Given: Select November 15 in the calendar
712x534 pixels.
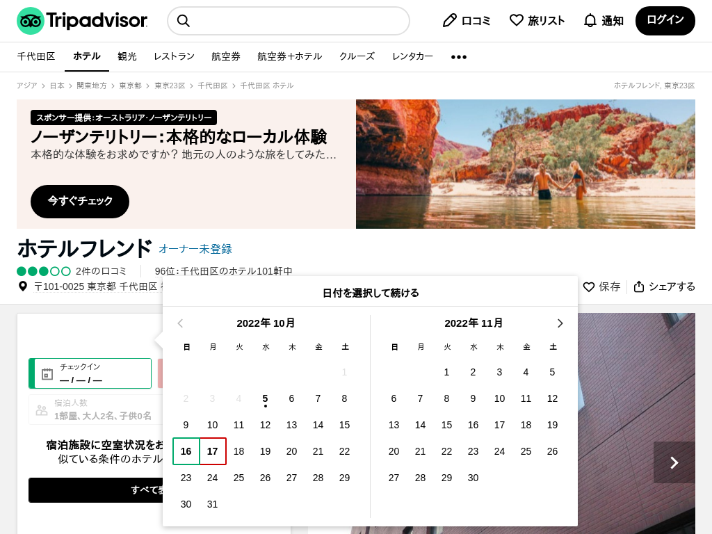Looking at the screenshot, I should (446, 425).
